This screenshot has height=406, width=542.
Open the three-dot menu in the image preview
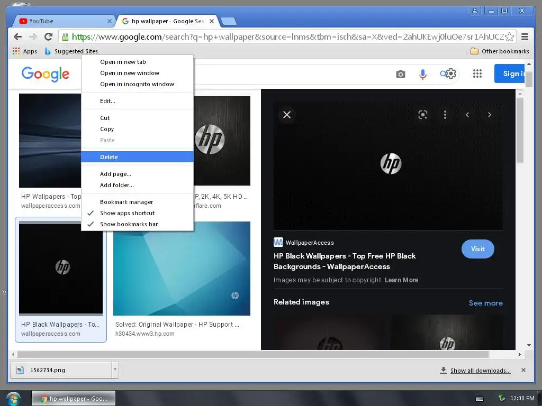(x=445, y=115)
